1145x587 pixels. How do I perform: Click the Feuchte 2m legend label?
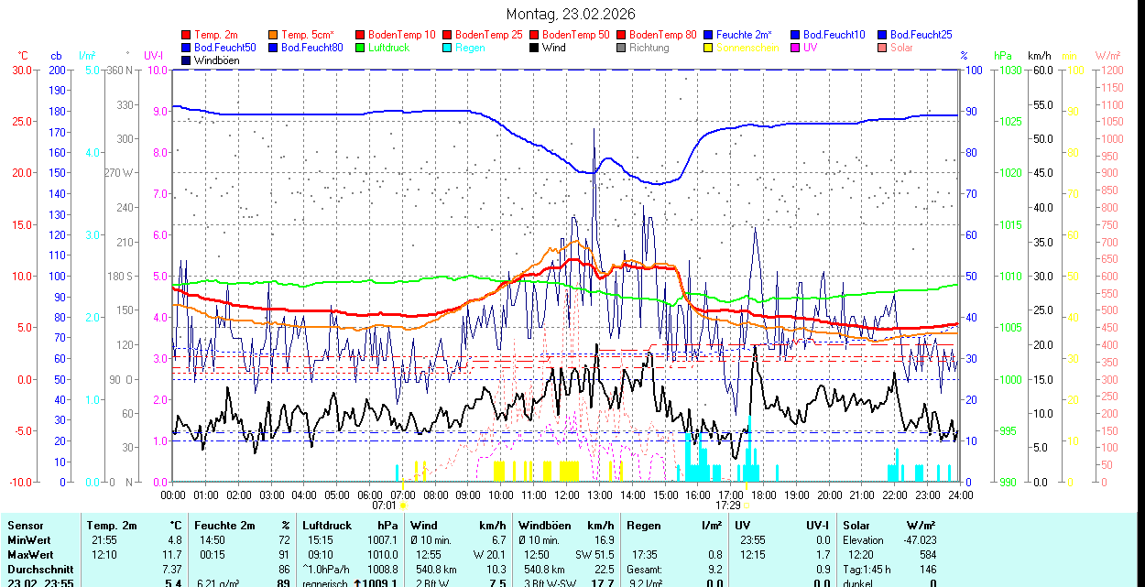point(744,35)
